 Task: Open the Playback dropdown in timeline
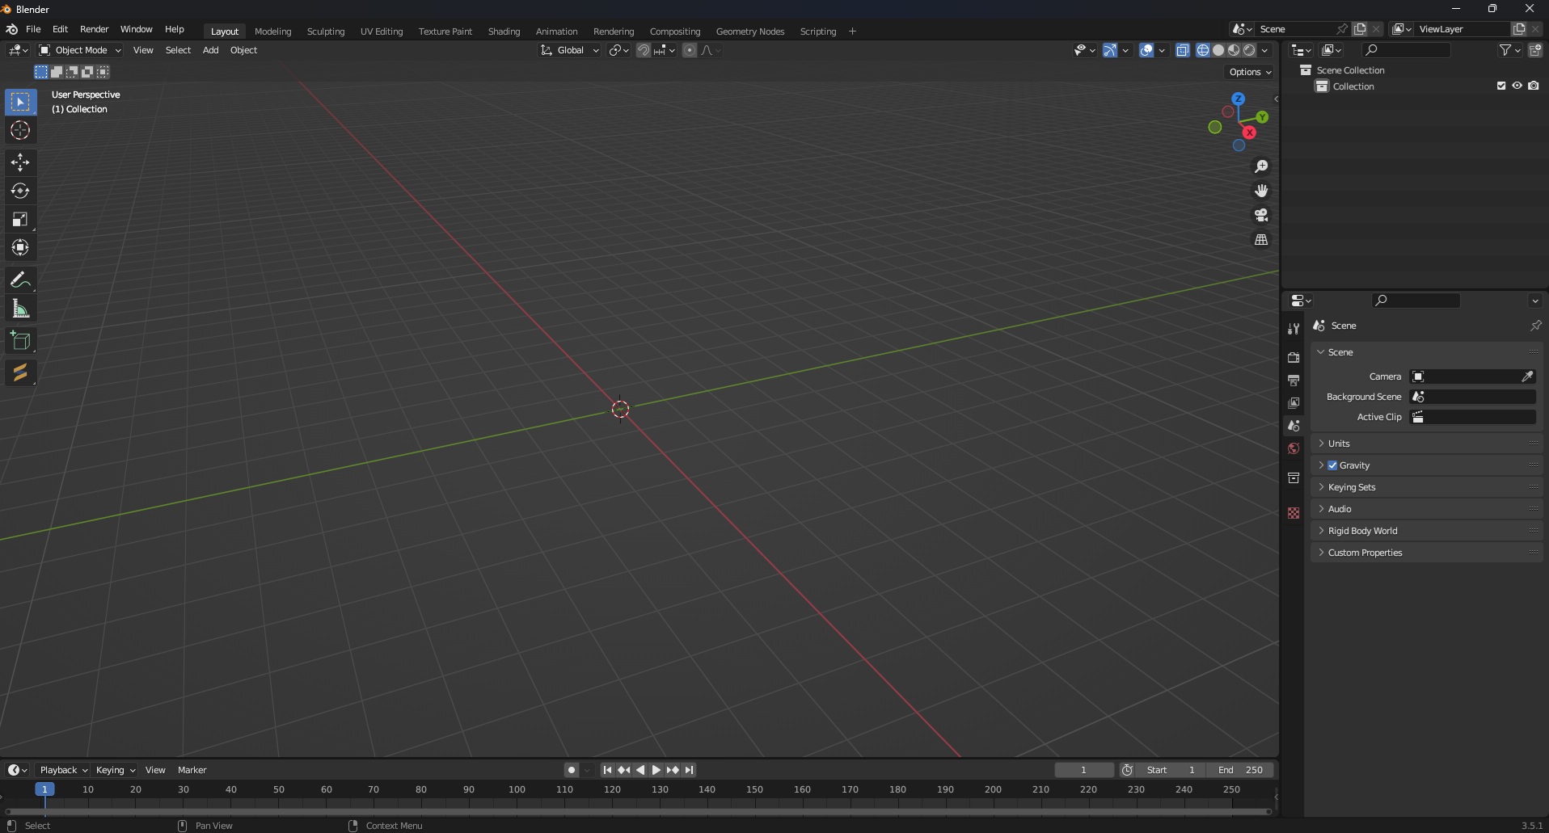click(63, 770)
